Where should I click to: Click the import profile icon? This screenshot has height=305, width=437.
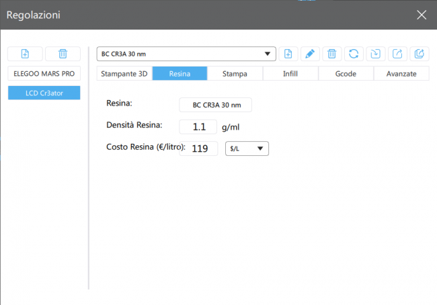tap(374, 54)
